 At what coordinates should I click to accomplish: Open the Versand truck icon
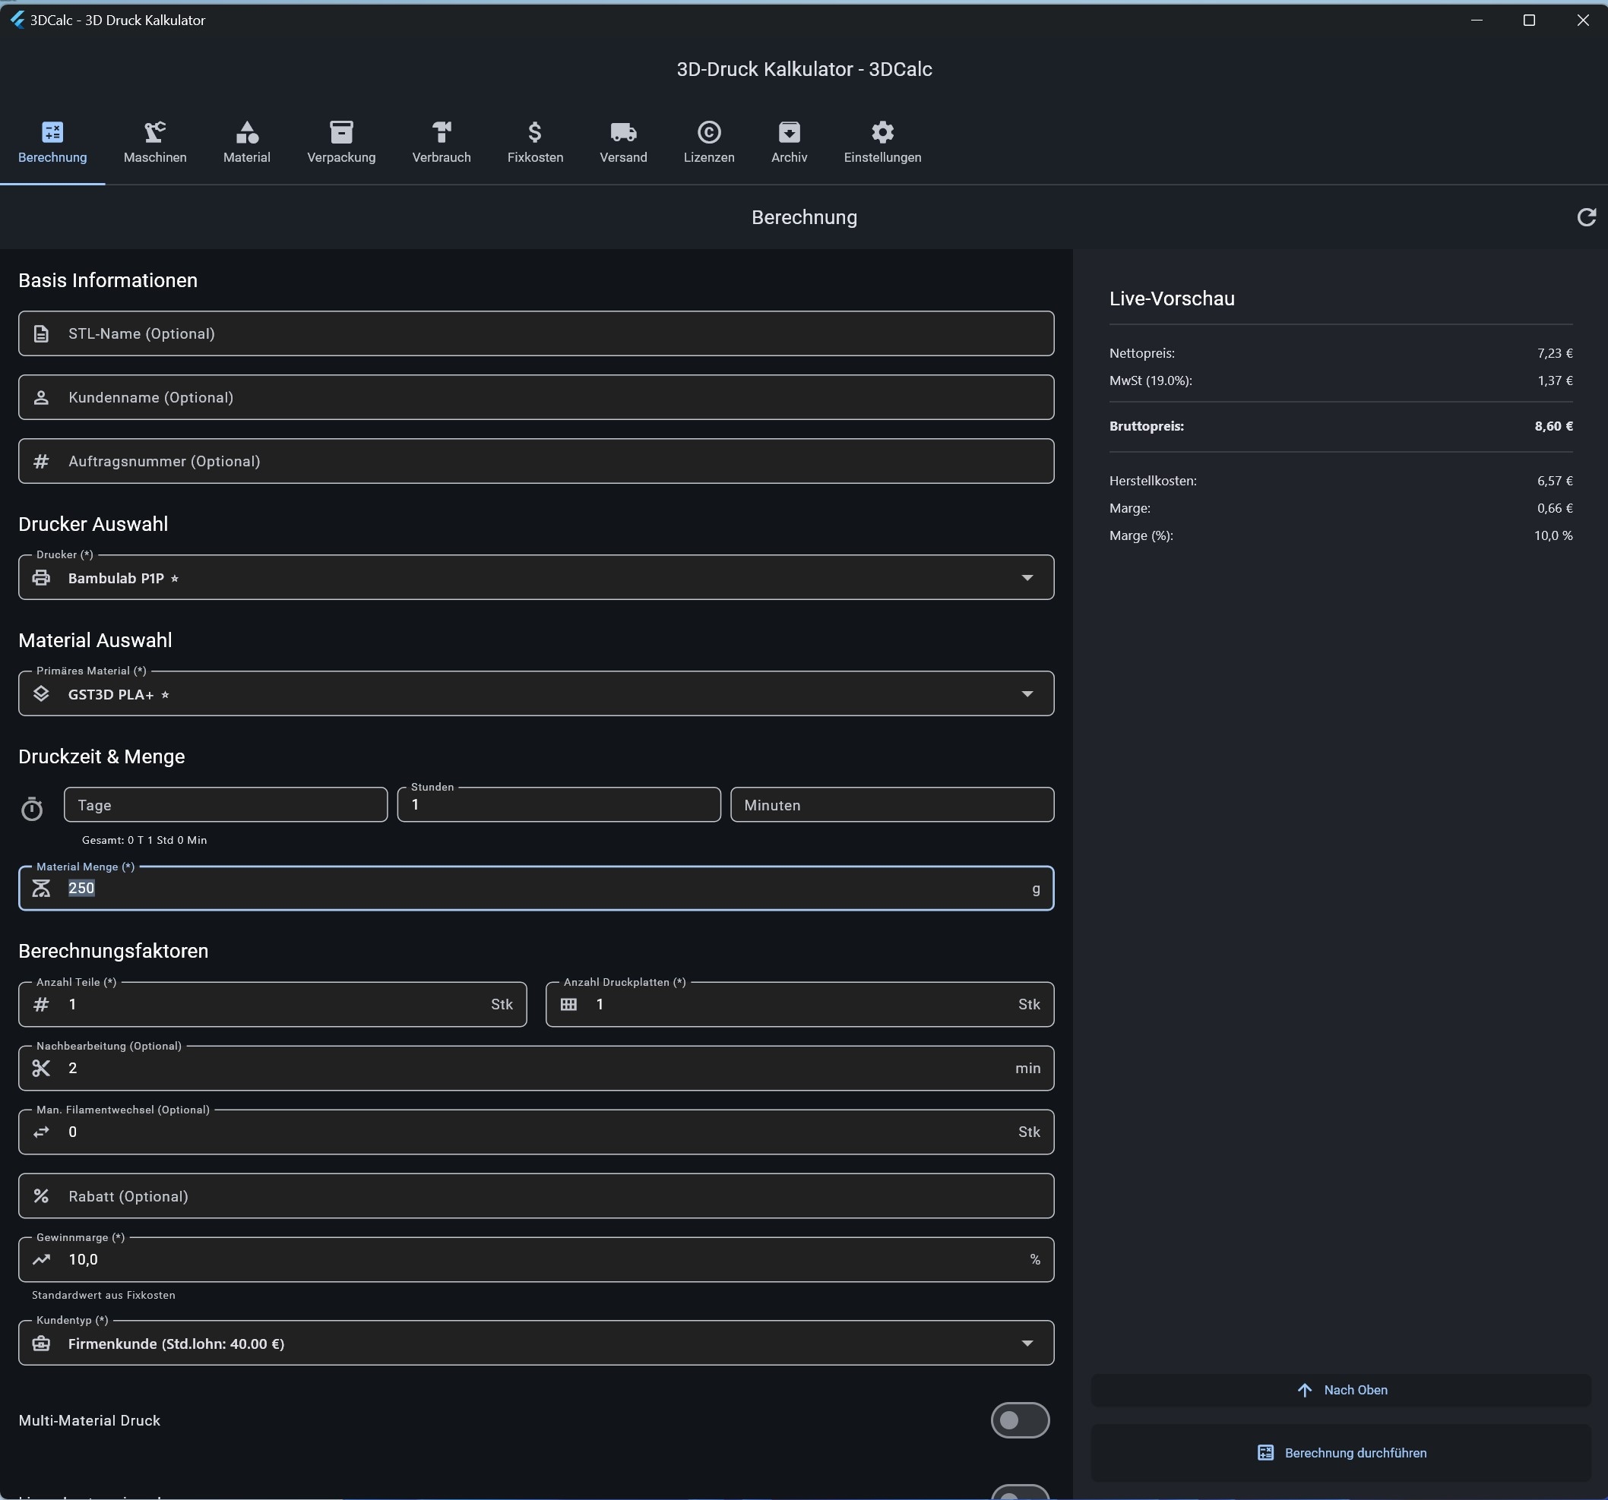coord(623,133)
